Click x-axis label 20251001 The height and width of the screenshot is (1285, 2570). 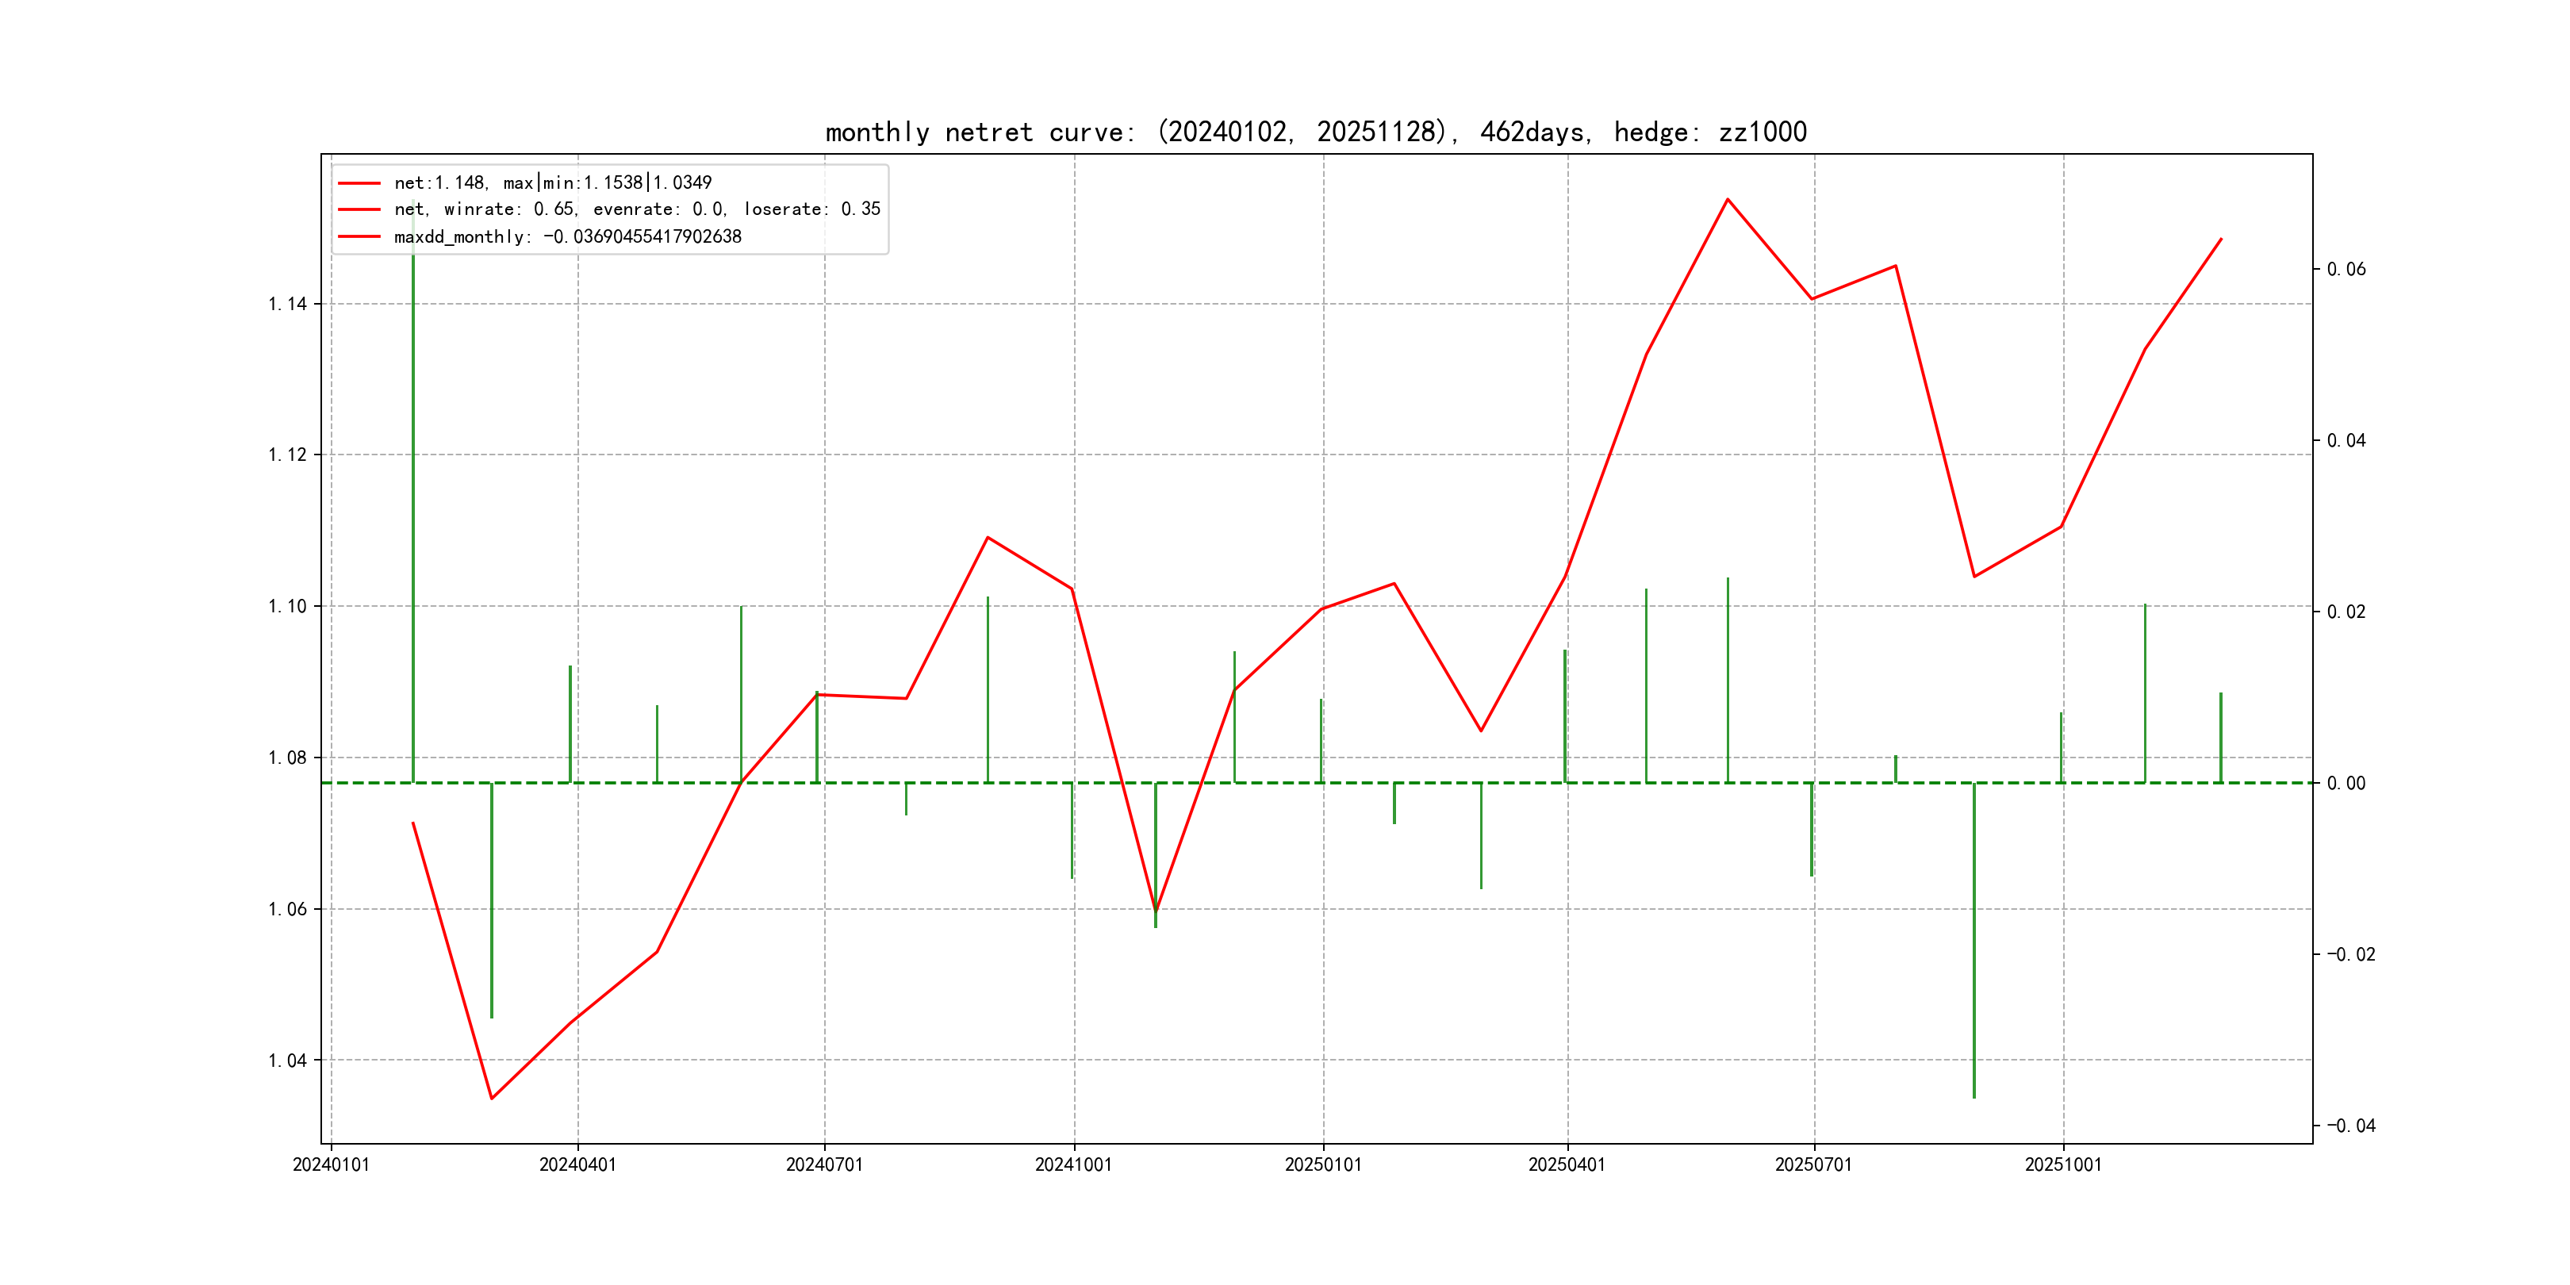[2062, 1164]
